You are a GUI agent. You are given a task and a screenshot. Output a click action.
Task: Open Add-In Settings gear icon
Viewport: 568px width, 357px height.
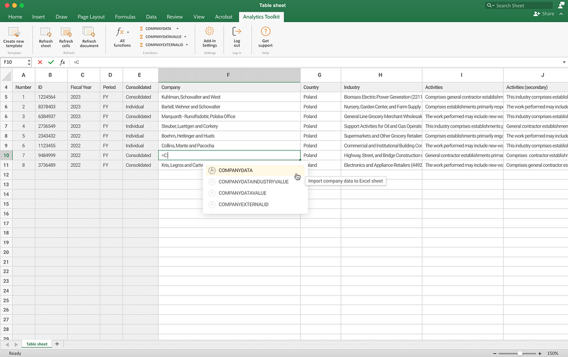pyautogui.click(x=209, y=32)
